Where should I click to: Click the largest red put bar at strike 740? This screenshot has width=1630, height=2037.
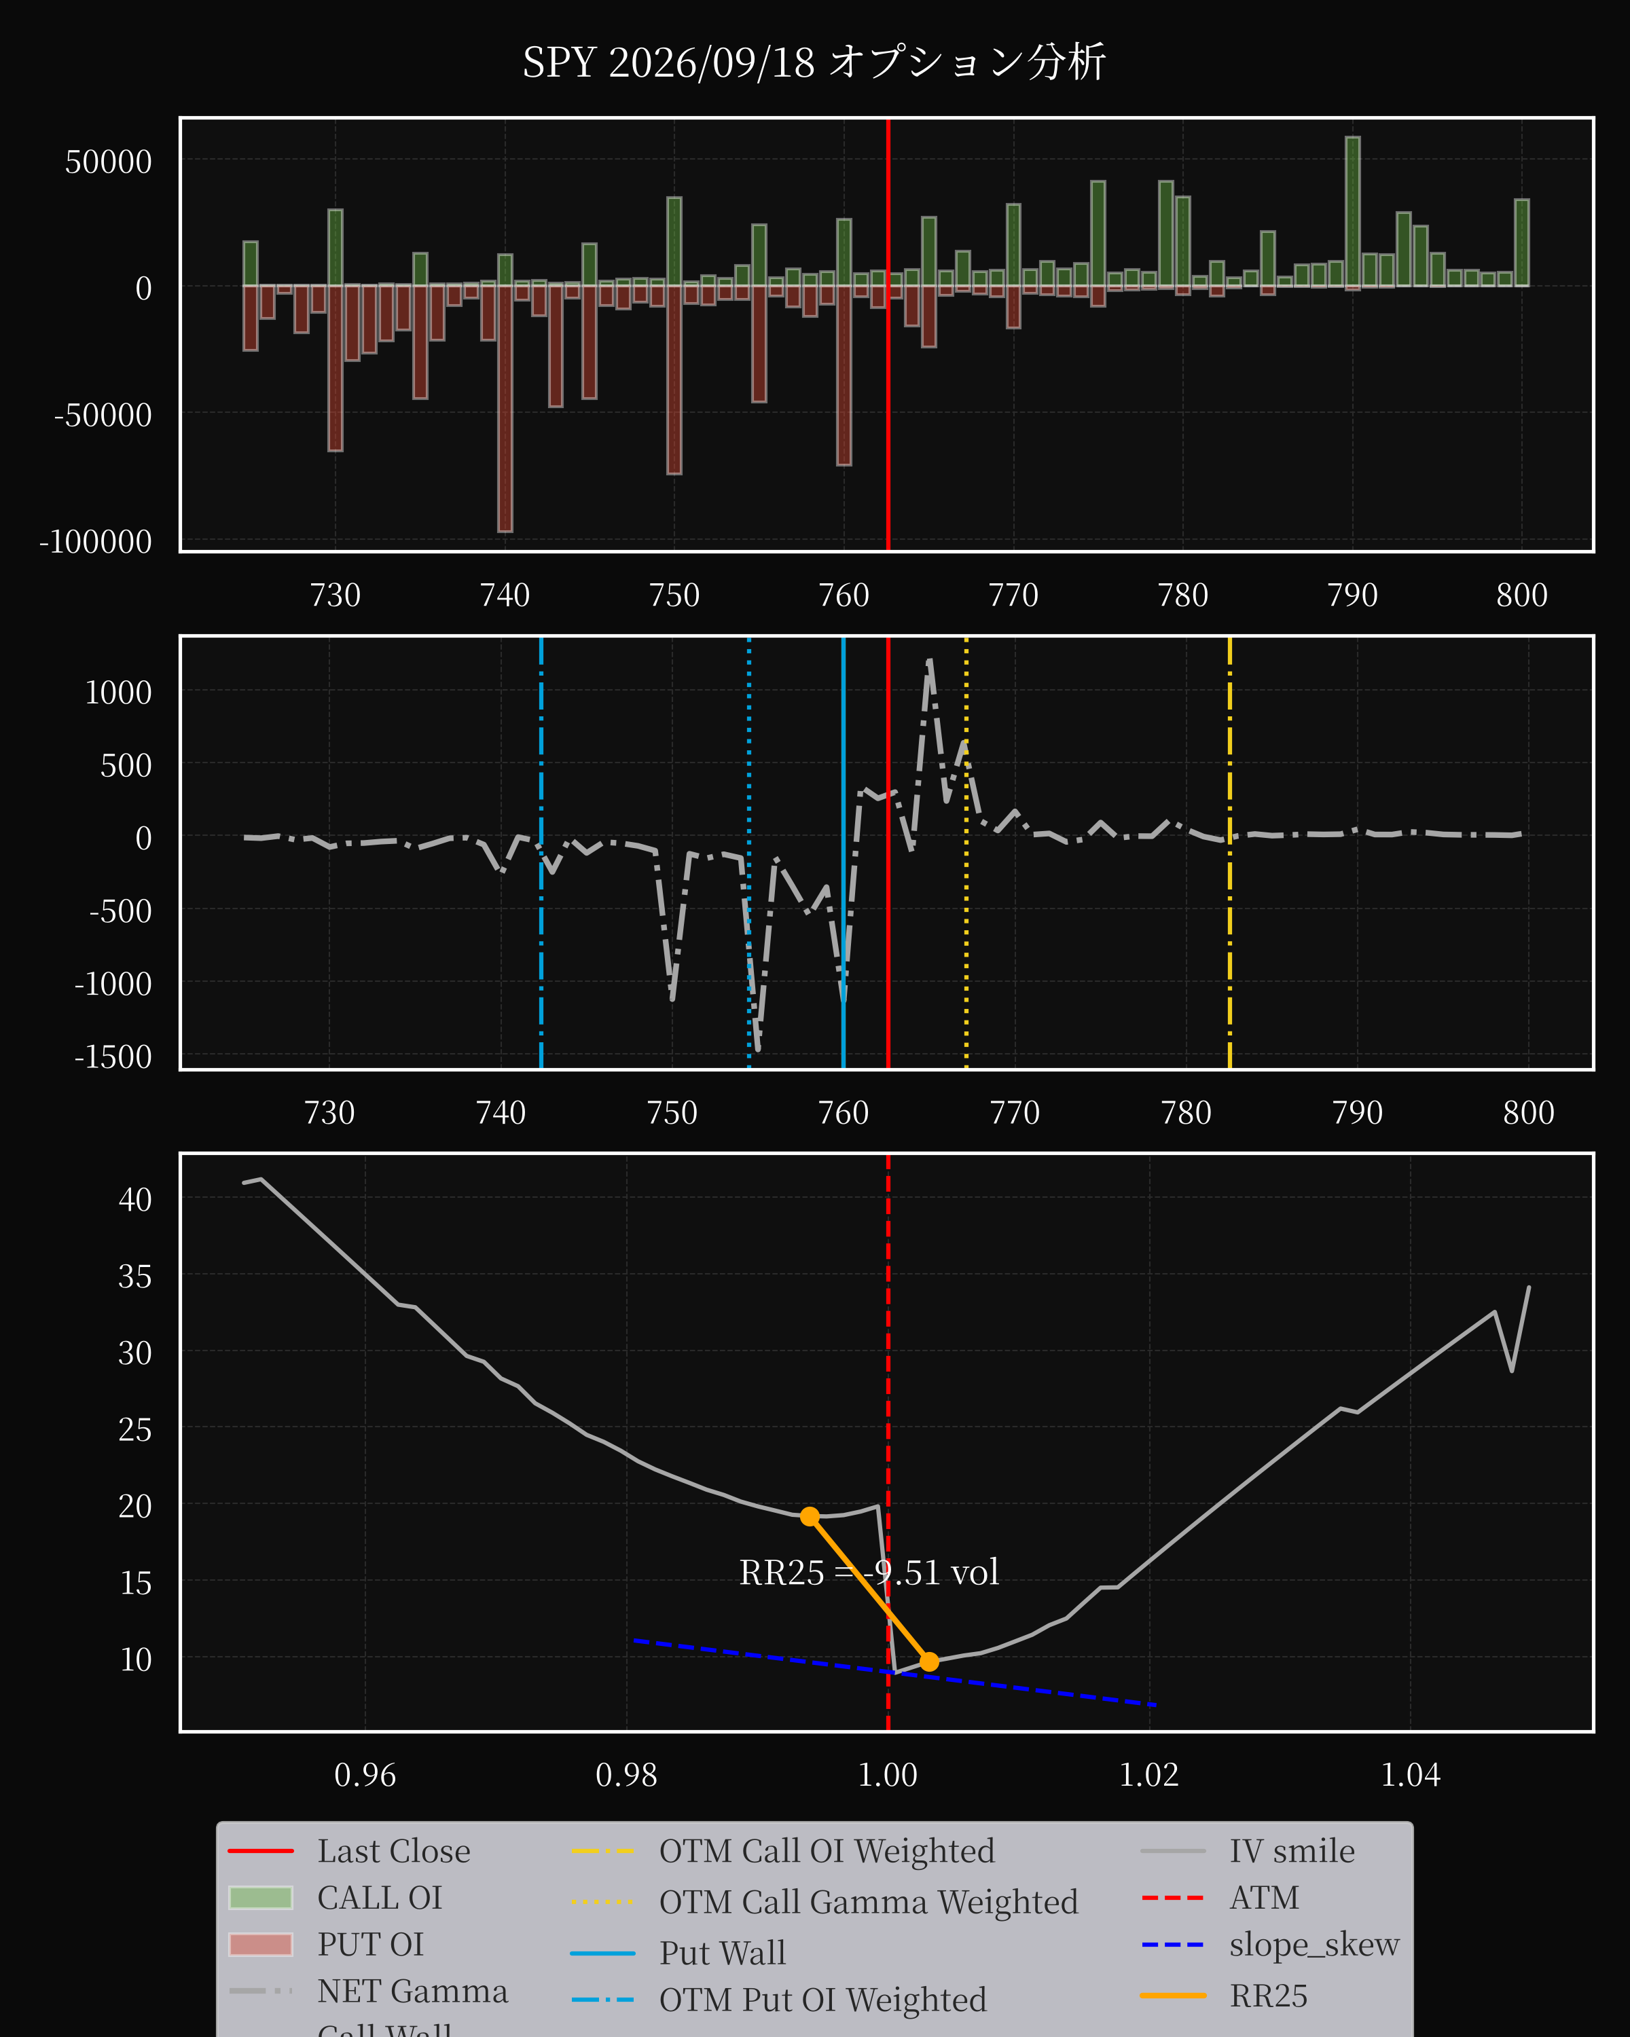tap(505, 408)
